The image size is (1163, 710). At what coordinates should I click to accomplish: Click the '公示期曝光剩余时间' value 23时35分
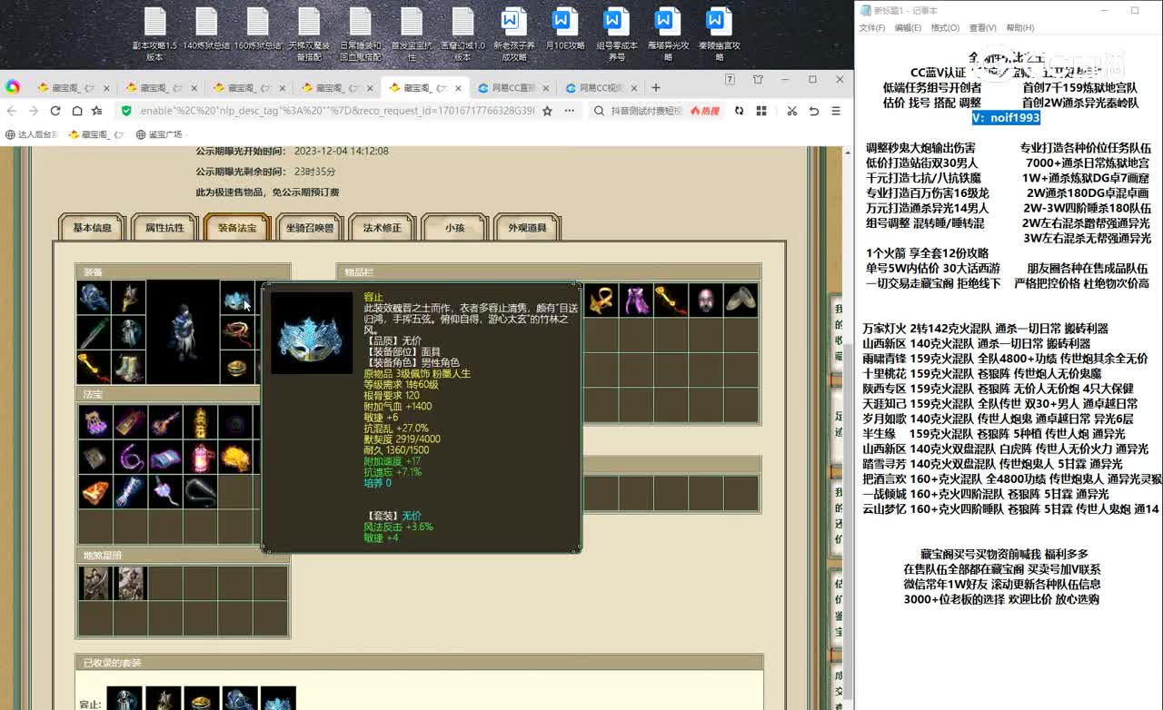tap(315, 172)
